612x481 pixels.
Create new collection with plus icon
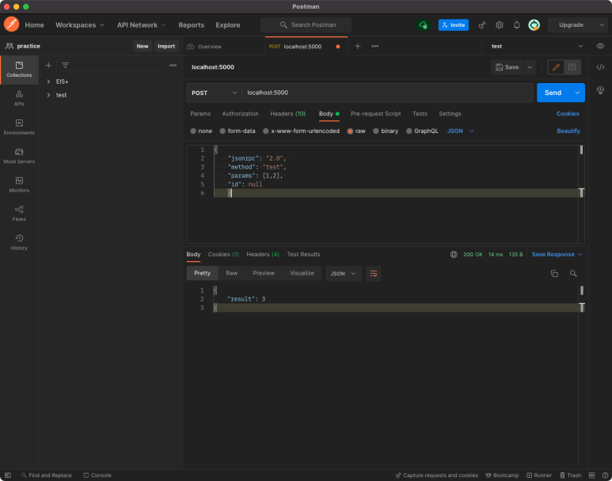tap(48, 65)
